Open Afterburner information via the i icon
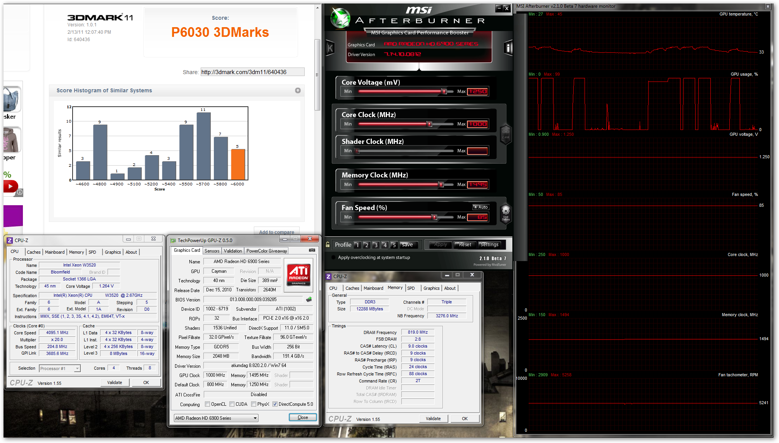This screenshot has height=443, width=779. click(x=508, y=48)
